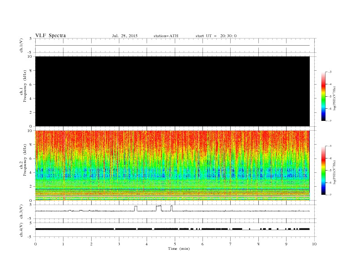The height and width of the screenshot is (274, 354).
Task: Click the ch.2 'Frequency (kHz)' axis label
Action: pyautogui.click(x=25, y=160)
